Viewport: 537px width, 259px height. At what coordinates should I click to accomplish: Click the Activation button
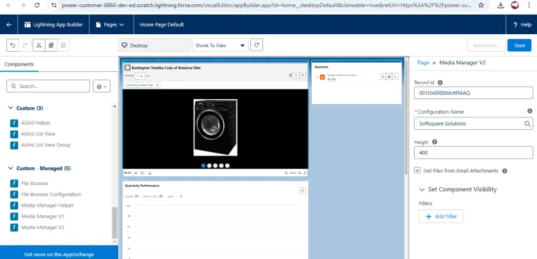[x=486, y=45]
